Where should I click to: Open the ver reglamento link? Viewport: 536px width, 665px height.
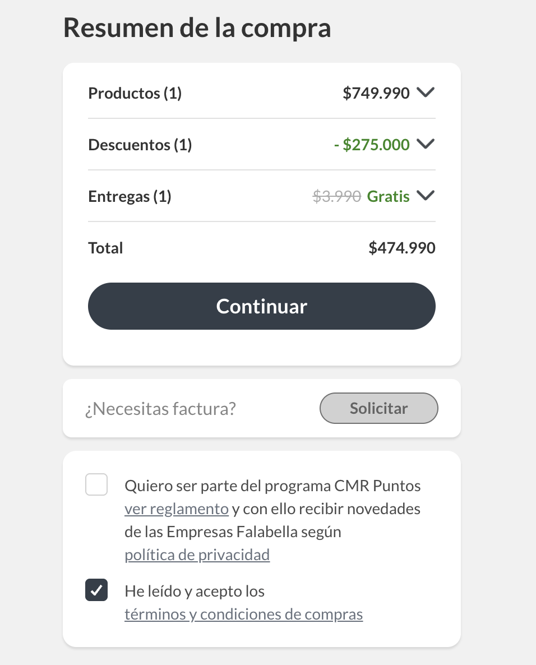point(177,509)
